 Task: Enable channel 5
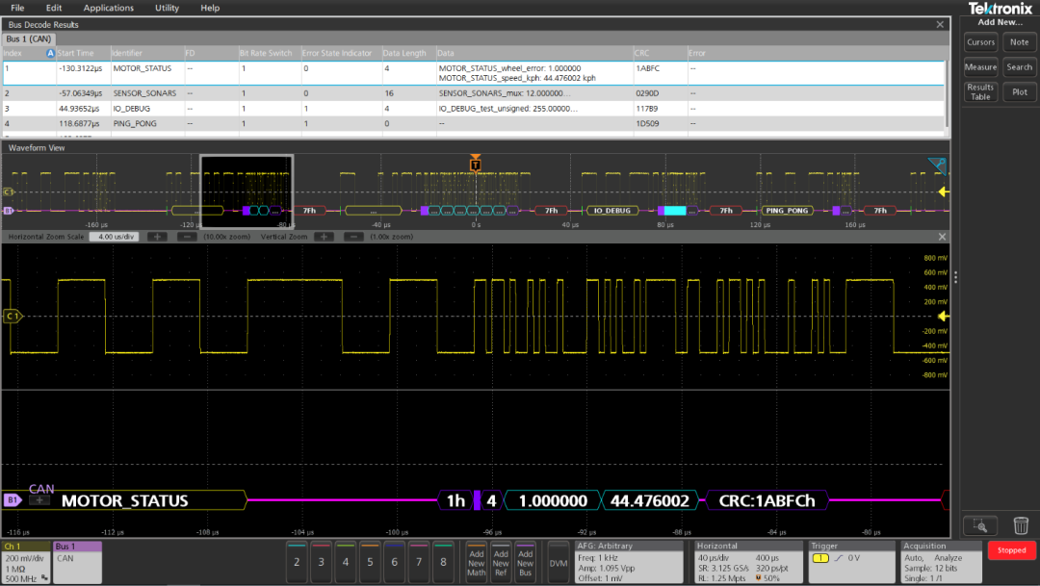click(369, 562)
